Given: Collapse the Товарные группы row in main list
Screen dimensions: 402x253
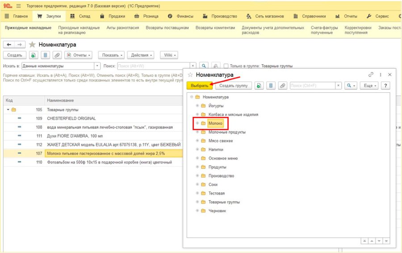Looking at the screenshot, I should (x=8, y=110).
